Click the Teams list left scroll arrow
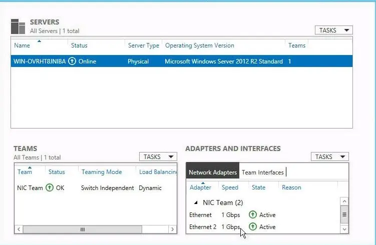The height and width of the screenshot is (245, 376). (19, 229)
